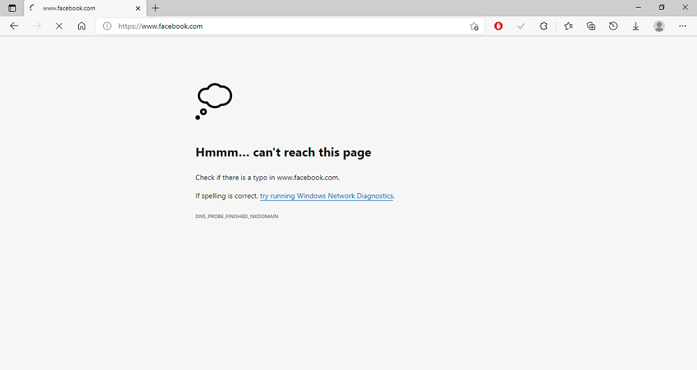This screenshot has height=370, width=697.
Task: Open the user profile avatar
Action: pyautogui.click(x=659, y=26)
